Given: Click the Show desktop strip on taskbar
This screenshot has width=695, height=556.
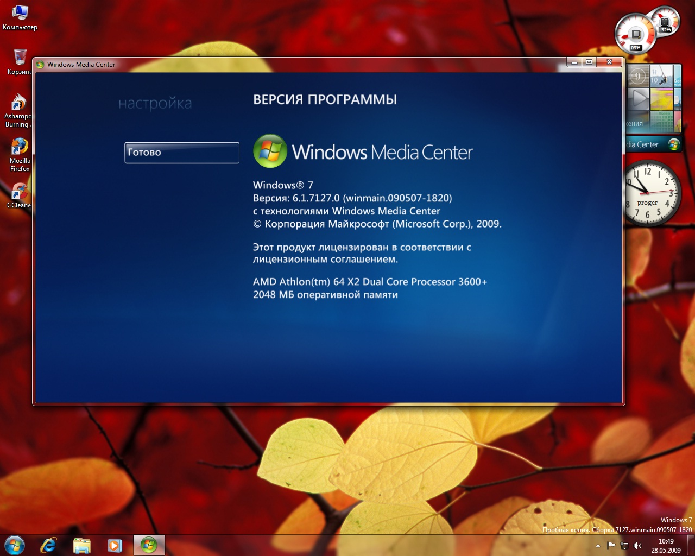Looking at the screenshot, I should (691, 546).
